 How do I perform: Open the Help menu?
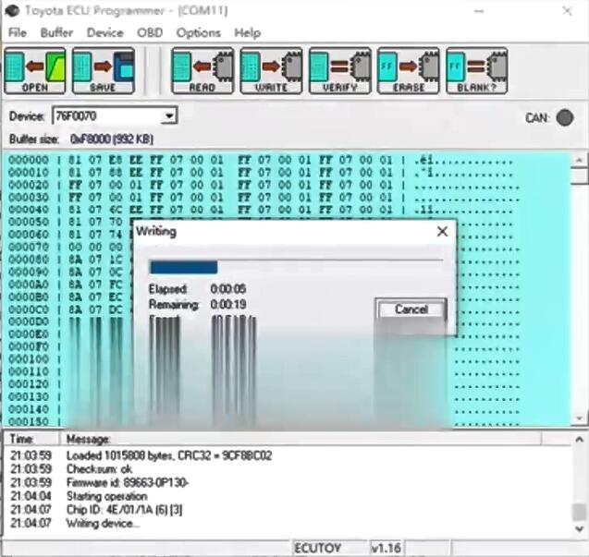(x=247, y=32)
